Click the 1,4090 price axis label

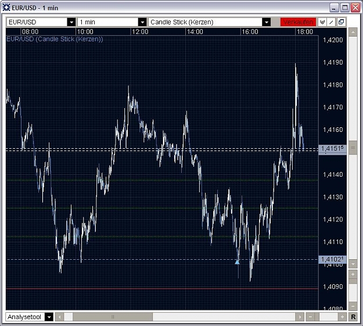click(333, 286)
